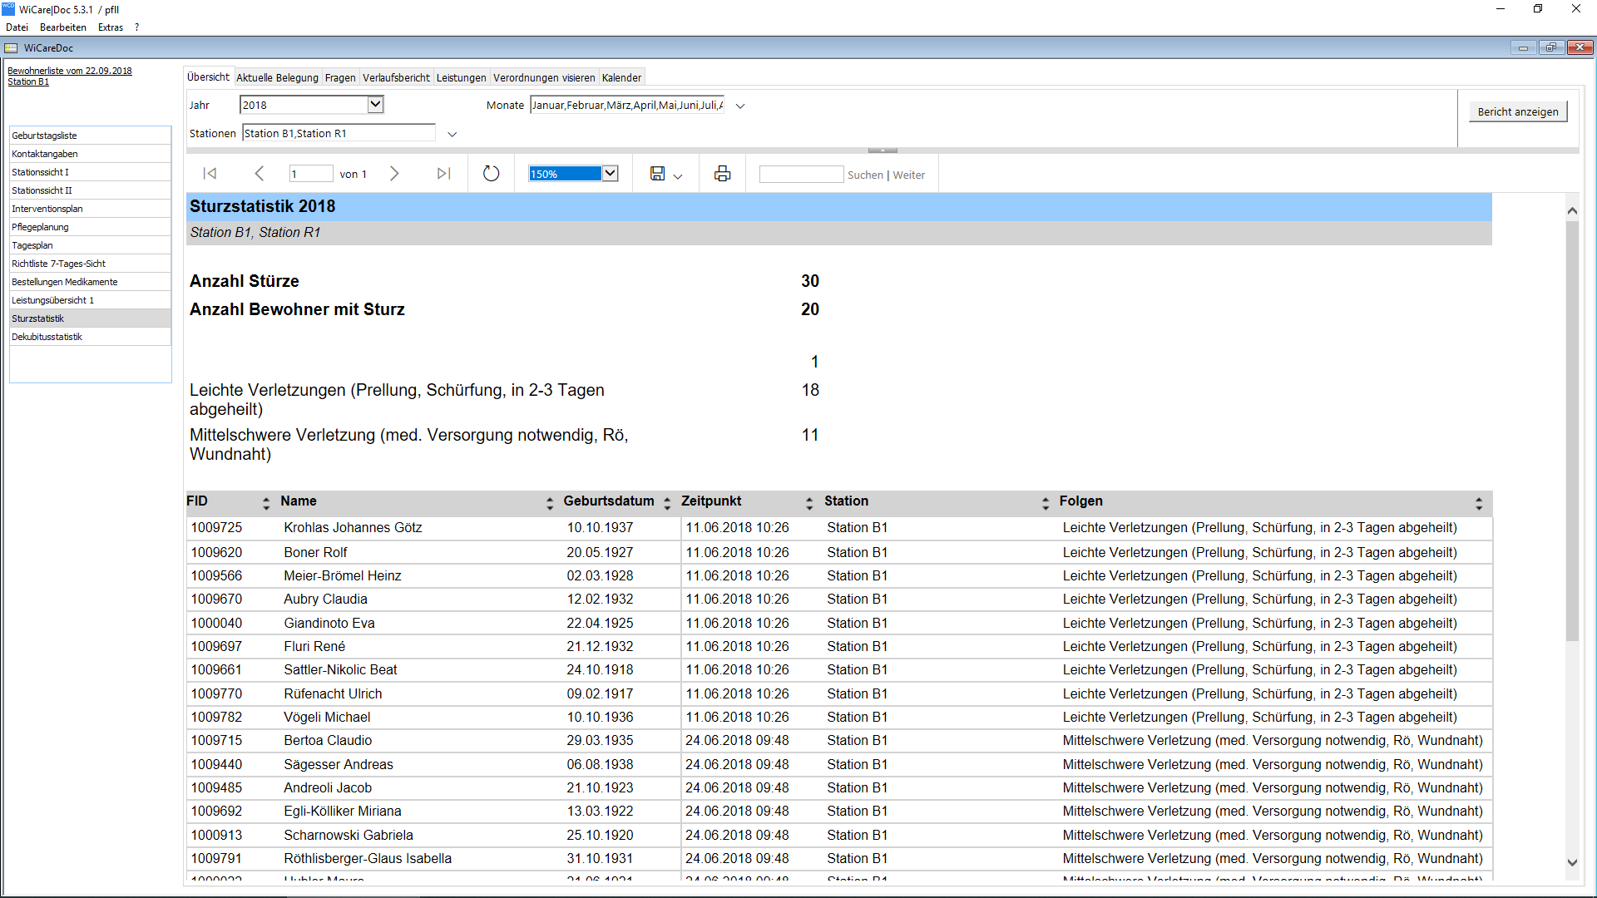The width and height of the screenshot is (1597, 898).
Task: Switch to Fragen tab
Action: pos(340,77)
